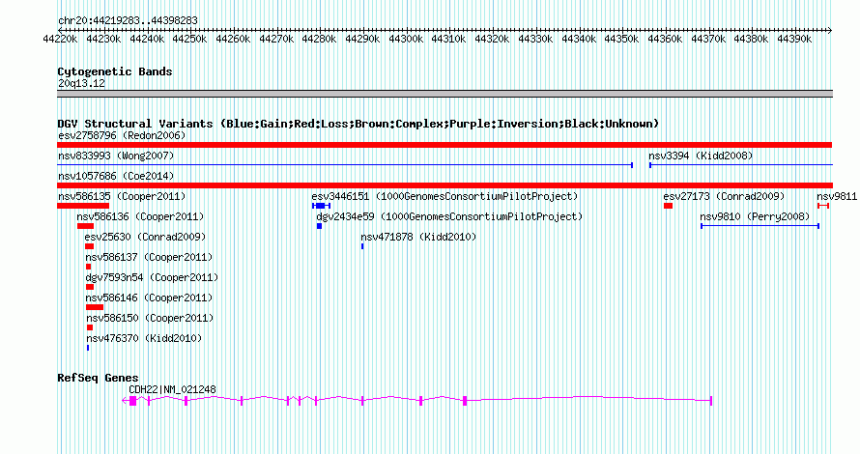Click the nsv471878 (Kidd2010) label
This screenshot has width=860, height=454.
click(418, 237)
